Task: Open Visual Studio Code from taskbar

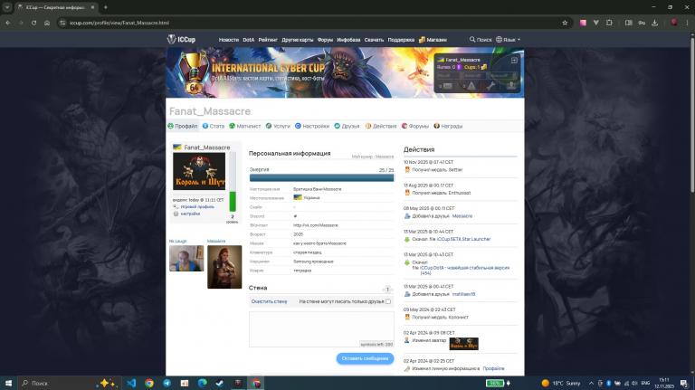Action: point(131,383)
